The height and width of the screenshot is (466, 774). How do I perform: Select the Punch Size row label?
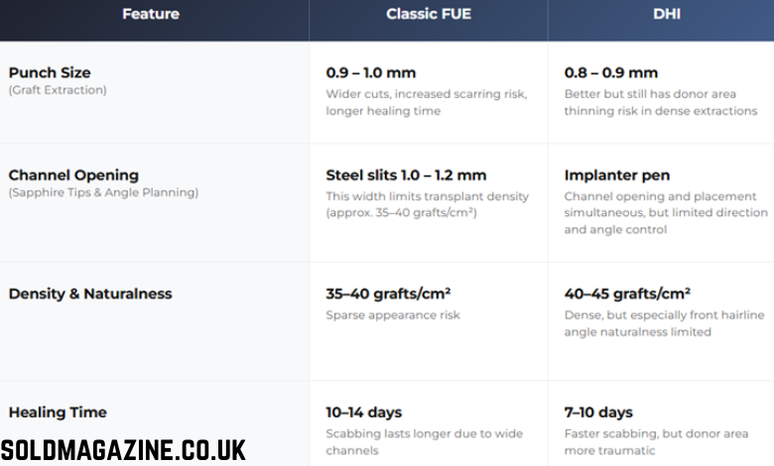pyautogui.click(x=50, y=72)
